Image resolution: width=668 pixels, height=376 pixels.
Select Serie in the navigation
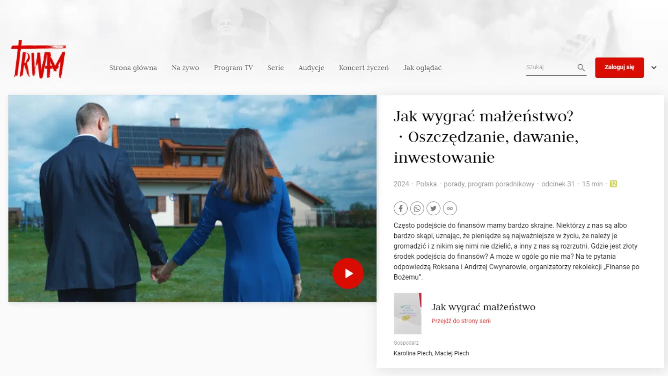pyautogui.click(x=275, y=68)
